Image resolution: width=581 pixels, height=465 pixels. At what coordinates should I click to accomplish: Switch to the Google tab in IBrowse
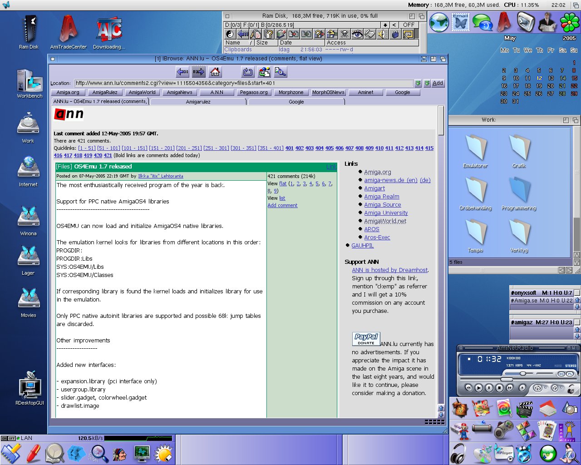point(296,102)
